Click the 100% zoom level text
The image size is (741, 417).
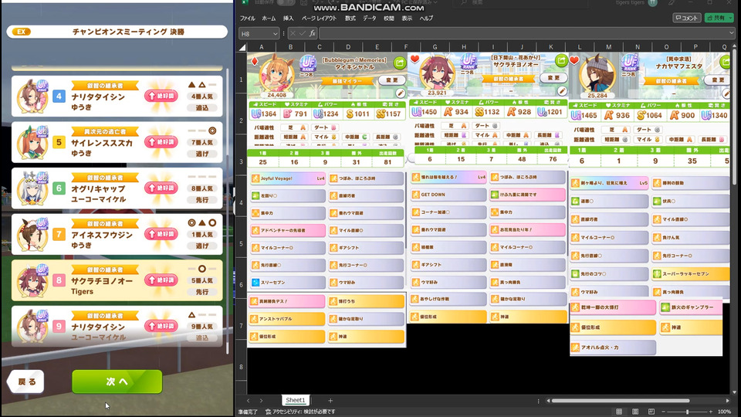pos(724,412)
